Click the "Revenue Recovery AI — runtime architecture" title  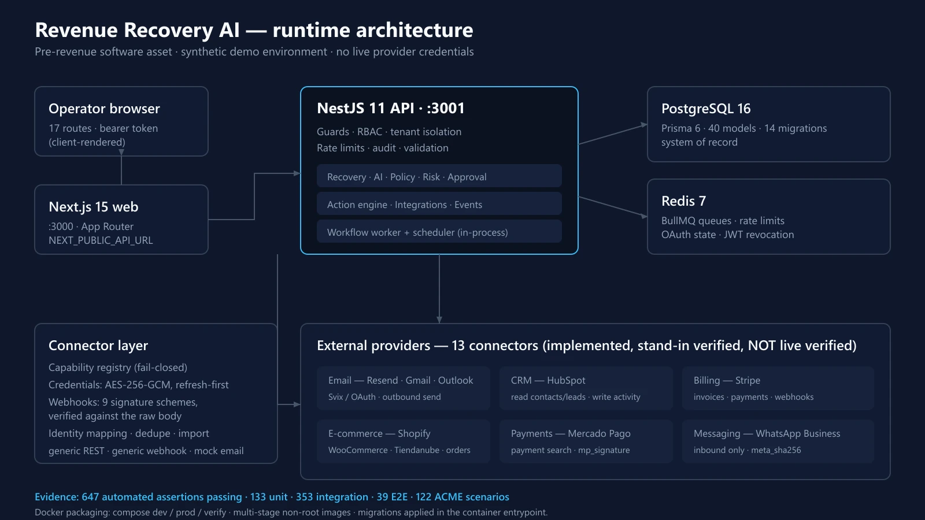pos(254,30)
